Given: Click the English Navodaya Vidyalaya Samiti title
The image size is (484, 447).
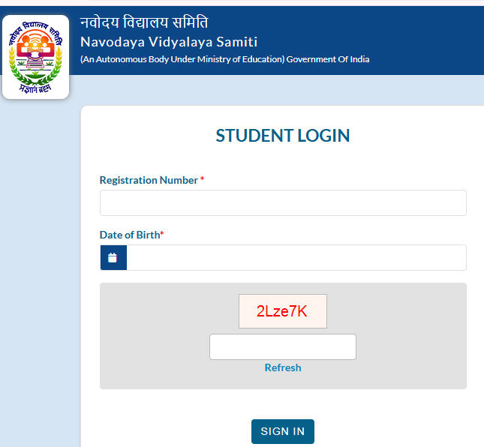Looking at the screenshot, I should point(169,43).
